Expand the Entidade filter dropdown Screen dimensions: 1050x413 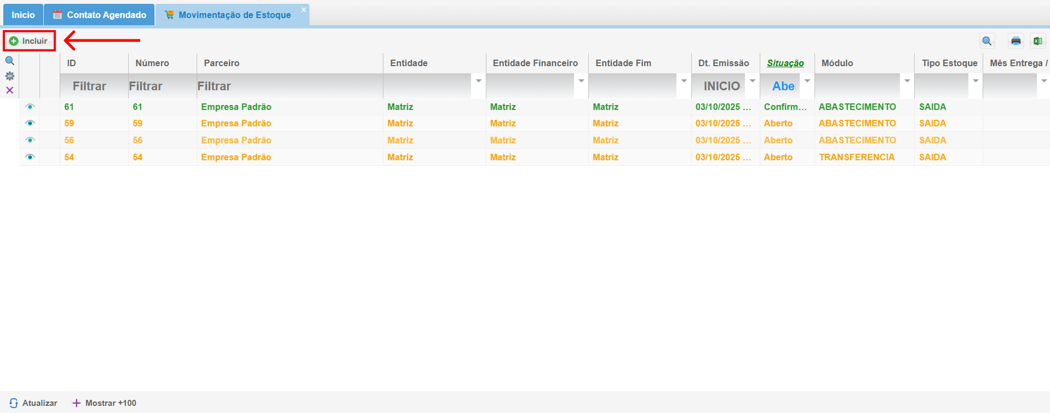(478, 81)
